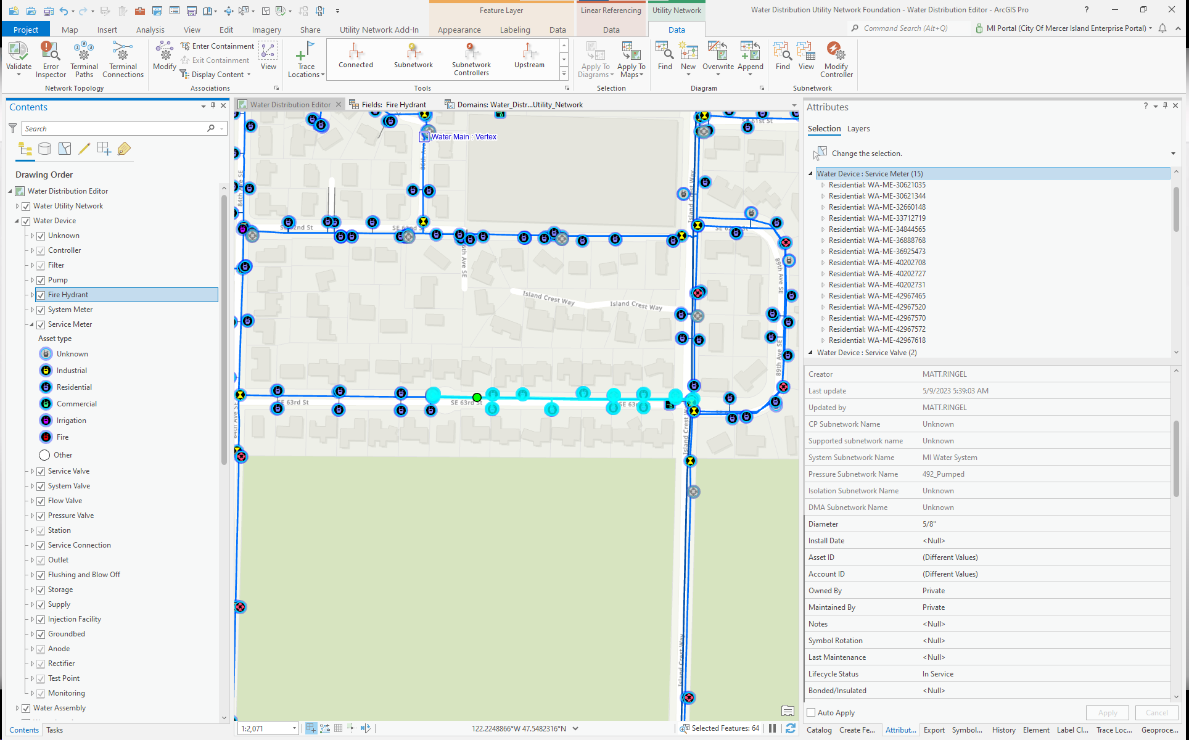Click the Residential symbol swatch under Asset type

tap(46, 387)
